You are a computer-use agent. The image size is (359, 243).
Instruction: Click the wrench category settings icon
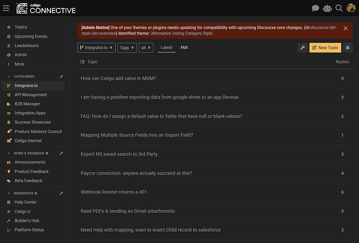[x=302, y=47]
